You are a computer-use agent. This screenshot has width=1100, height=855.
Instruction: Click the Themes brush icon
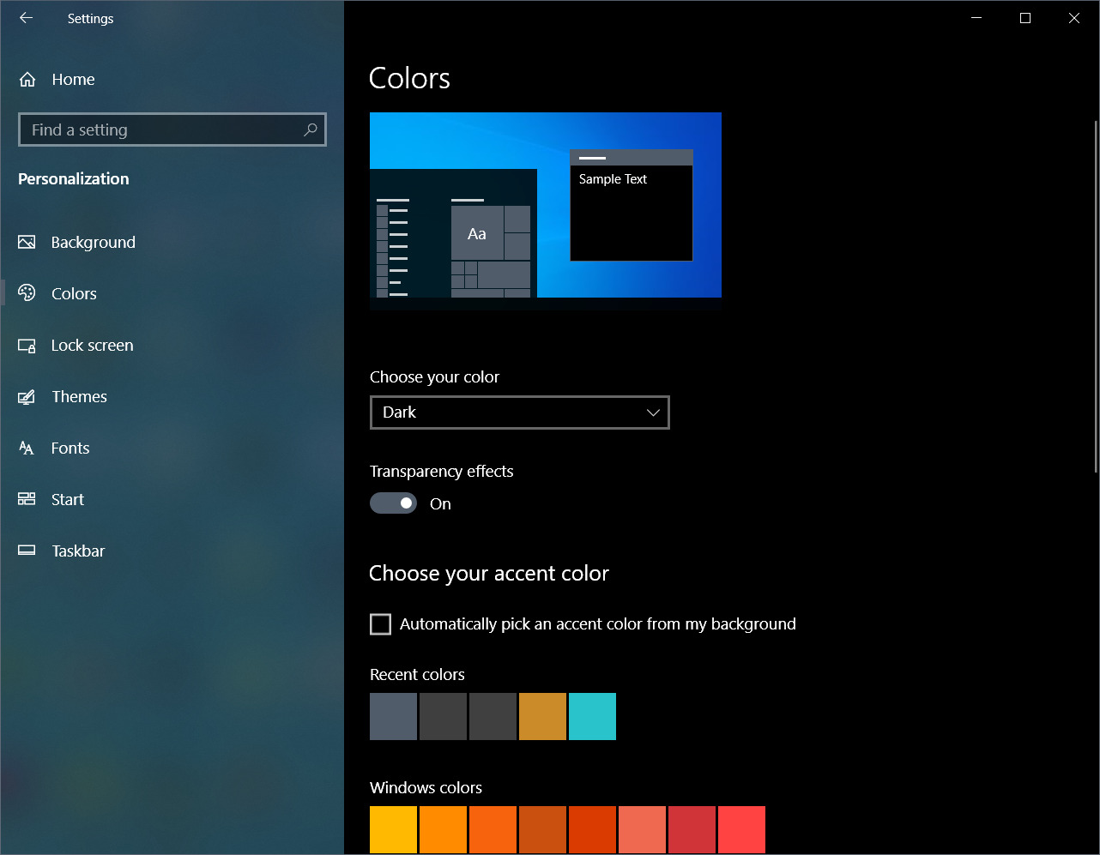pyautogui.click(x=27, y=397)
